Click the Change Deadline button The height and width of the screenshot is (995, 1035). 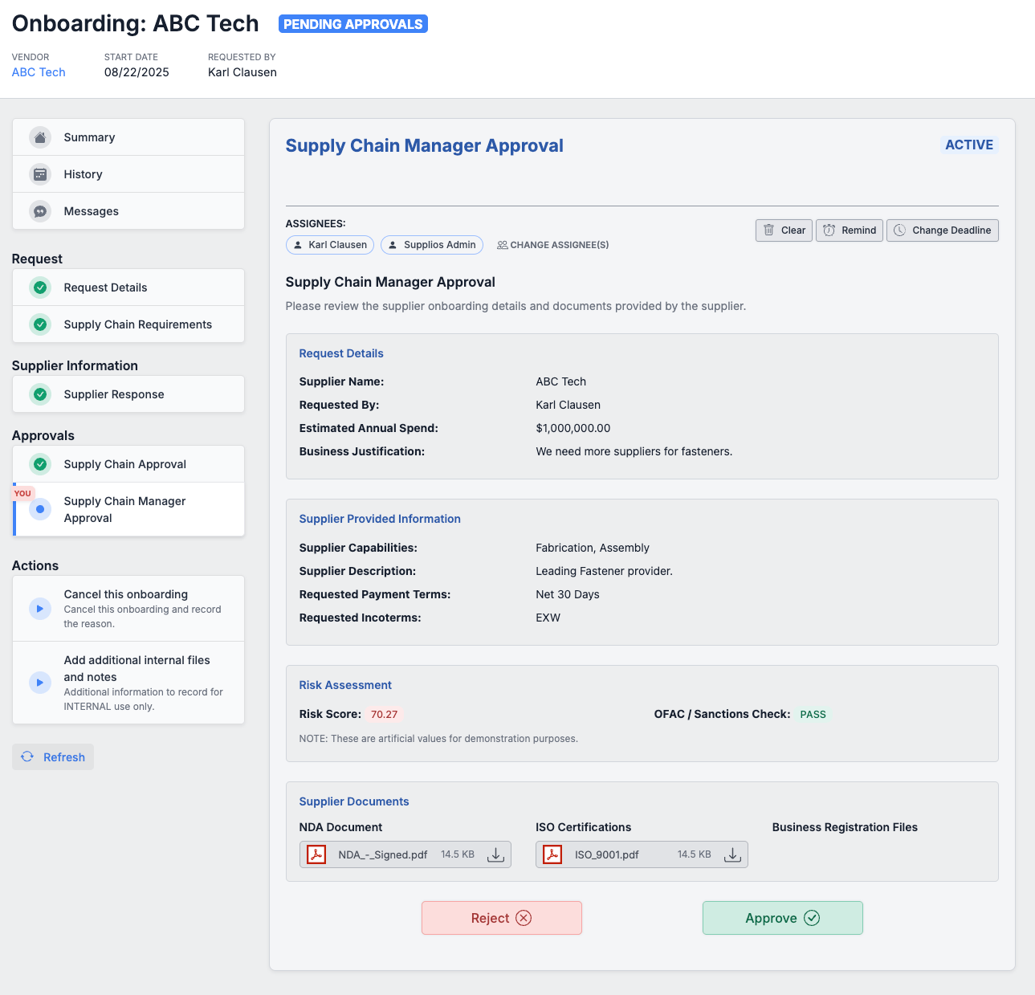(x=942, y=230)
